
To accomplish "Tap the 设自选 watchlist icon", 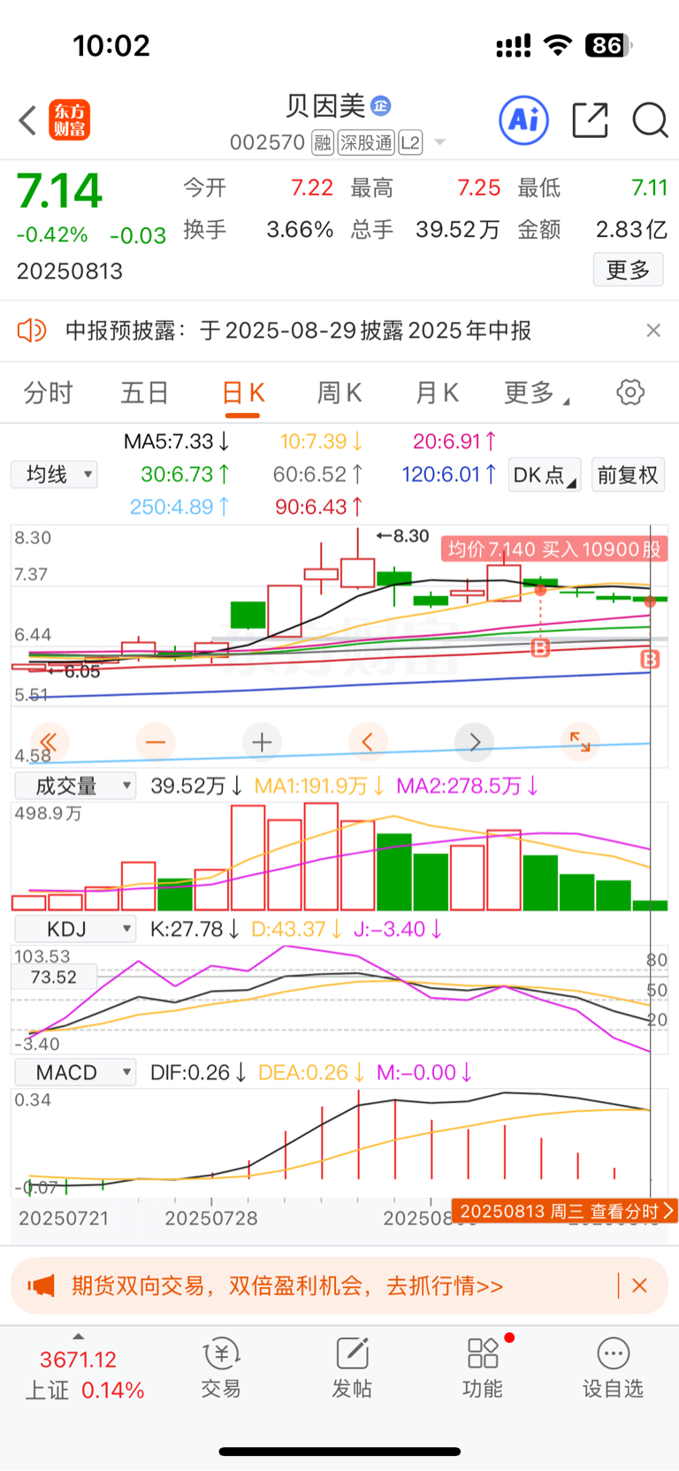I will [x=613, y=1368].
